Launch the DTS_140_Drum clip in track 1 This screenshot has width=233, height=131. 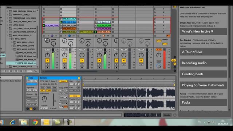coord(44,25)
